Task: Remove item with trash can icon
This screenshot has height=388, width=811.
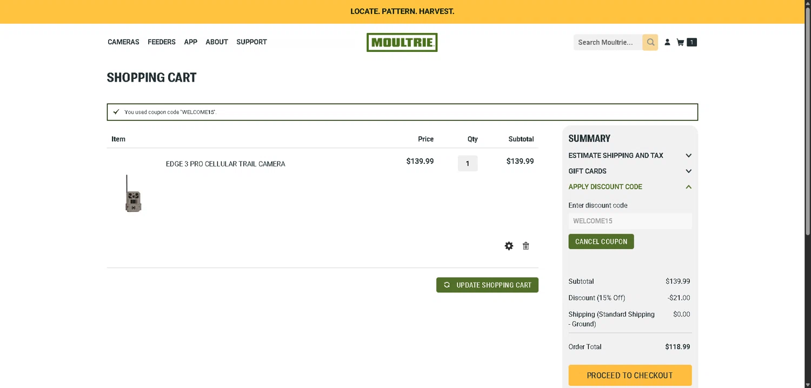Action: [x=526, y=246]
